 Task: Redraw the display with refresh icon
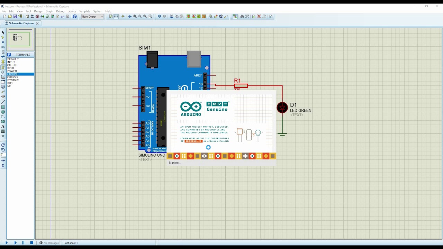111,17
